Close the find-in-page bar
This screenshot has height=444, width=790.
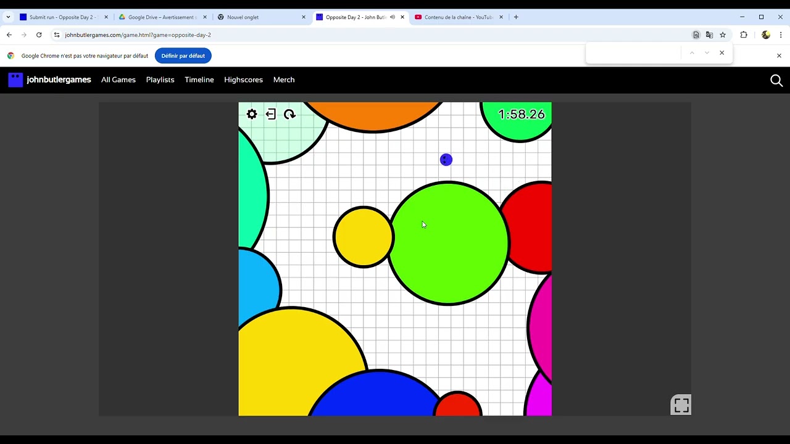721,53
